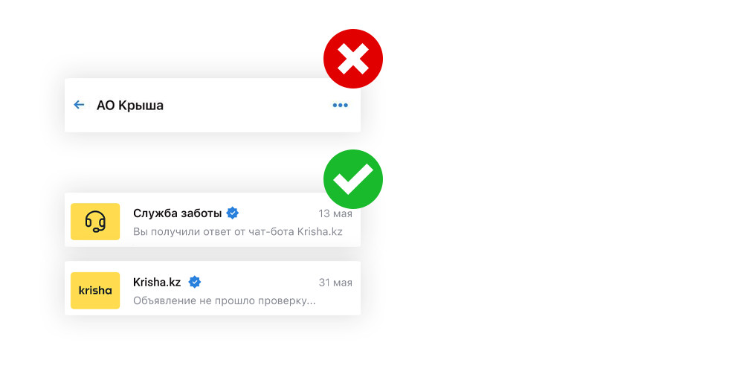The height and width of the screenshot is (380, 754).
Task: Click the headset support icon
Action: (x=95, y=222)
